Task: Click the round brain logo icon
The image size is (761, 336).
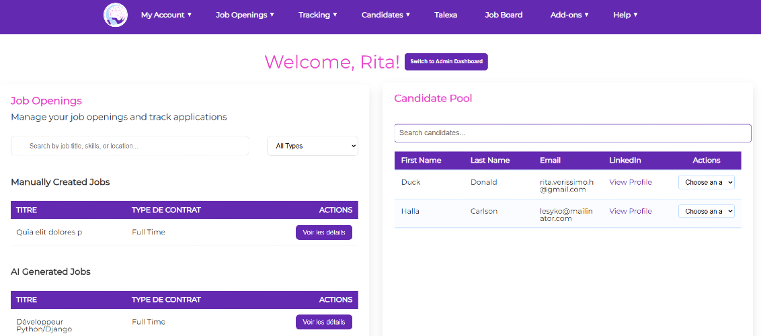Action: click(x=116, y=15)
